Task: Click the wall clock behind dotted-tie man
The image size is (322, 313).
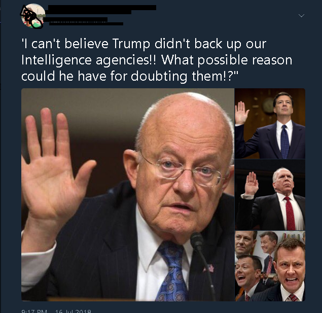Action: coord(269,106)
